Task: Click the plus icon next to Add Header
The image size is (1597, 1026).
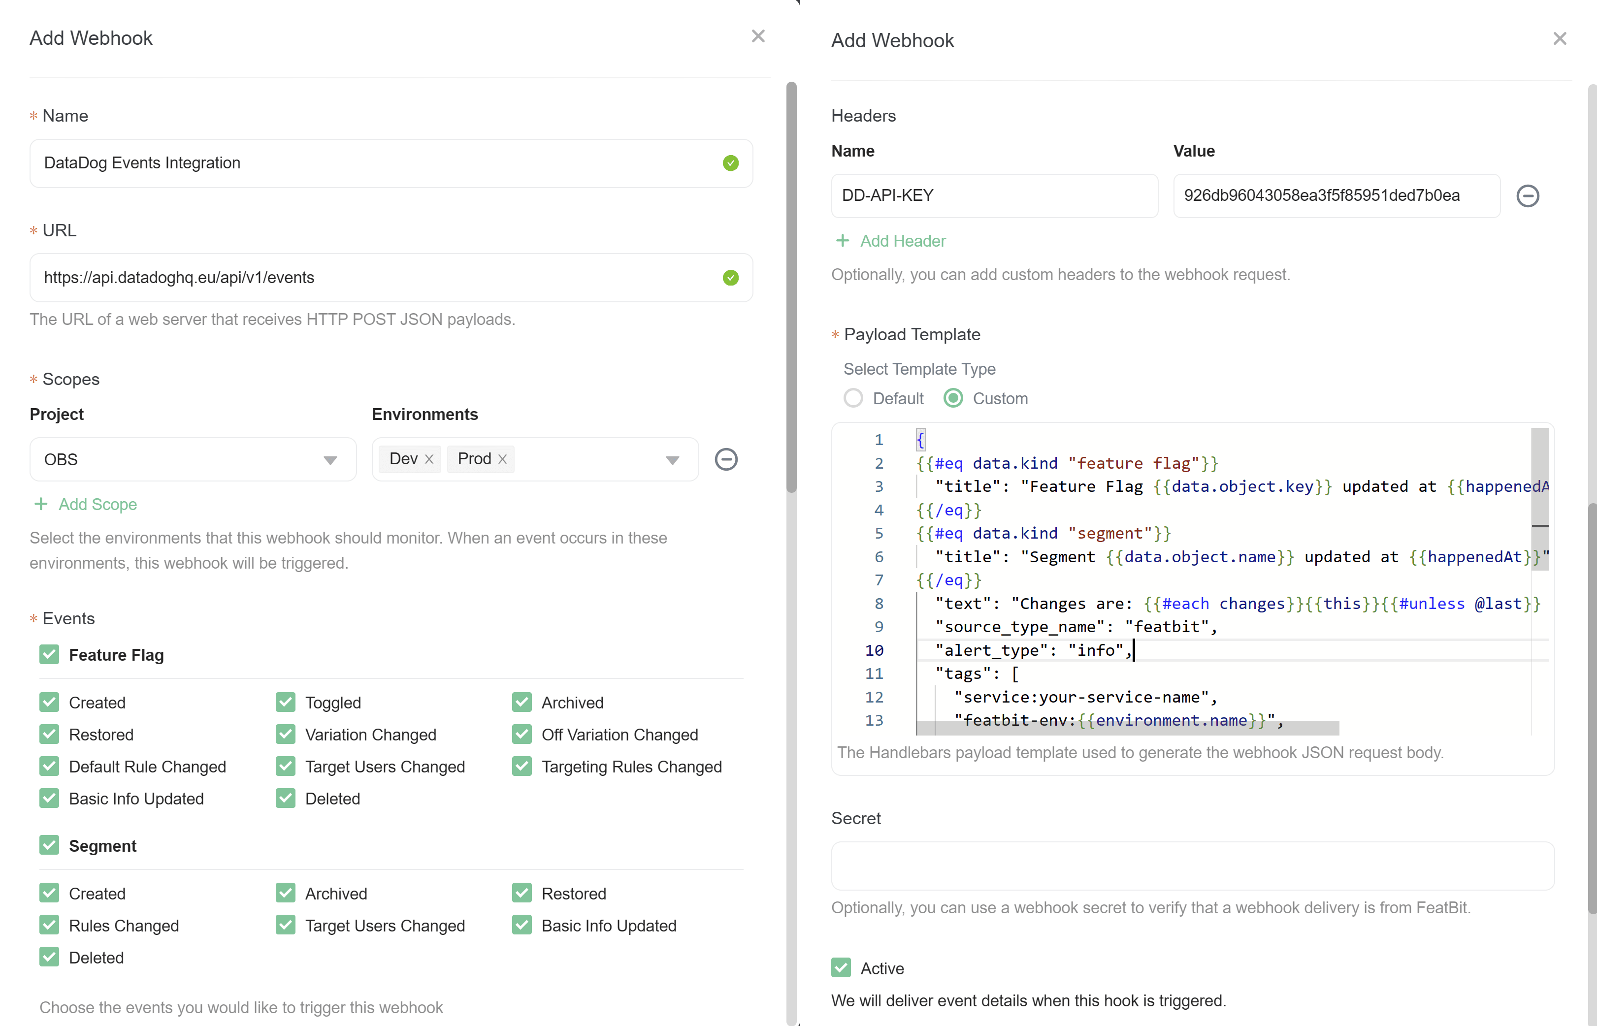Action: [x=844, y=241]
